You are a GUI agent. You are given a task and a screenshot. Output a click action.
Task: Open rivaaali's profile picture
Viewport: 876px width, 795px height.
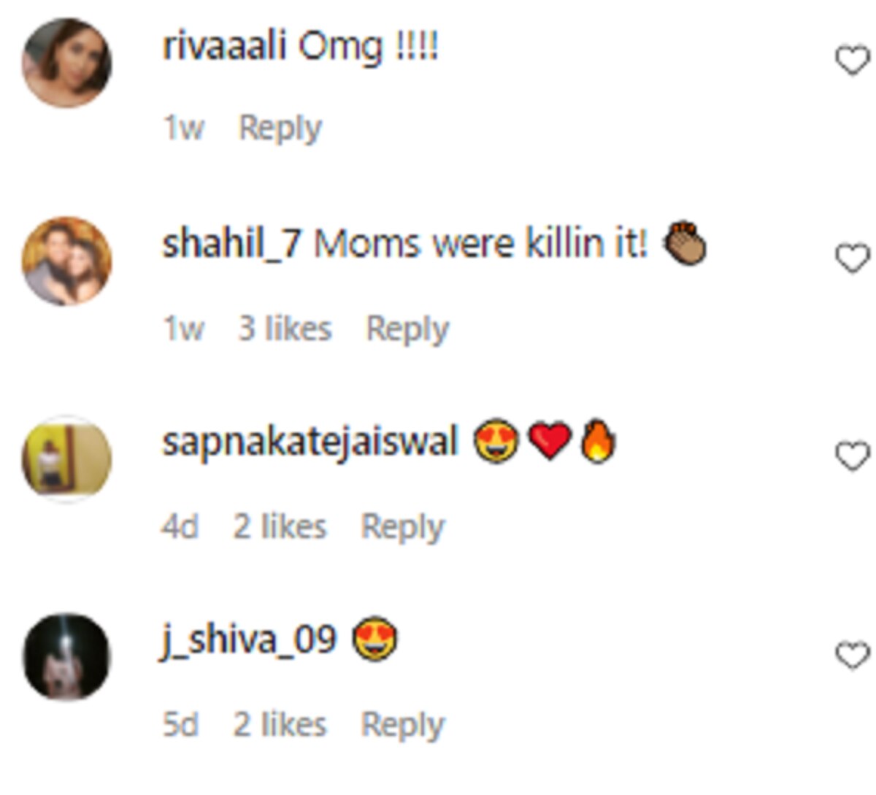67,64
